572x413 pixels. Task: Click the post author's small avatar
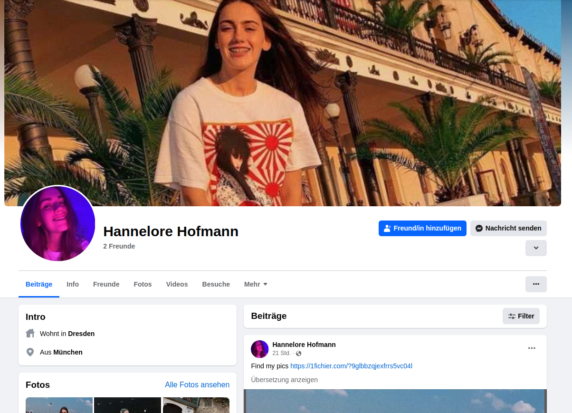point(260,349)
